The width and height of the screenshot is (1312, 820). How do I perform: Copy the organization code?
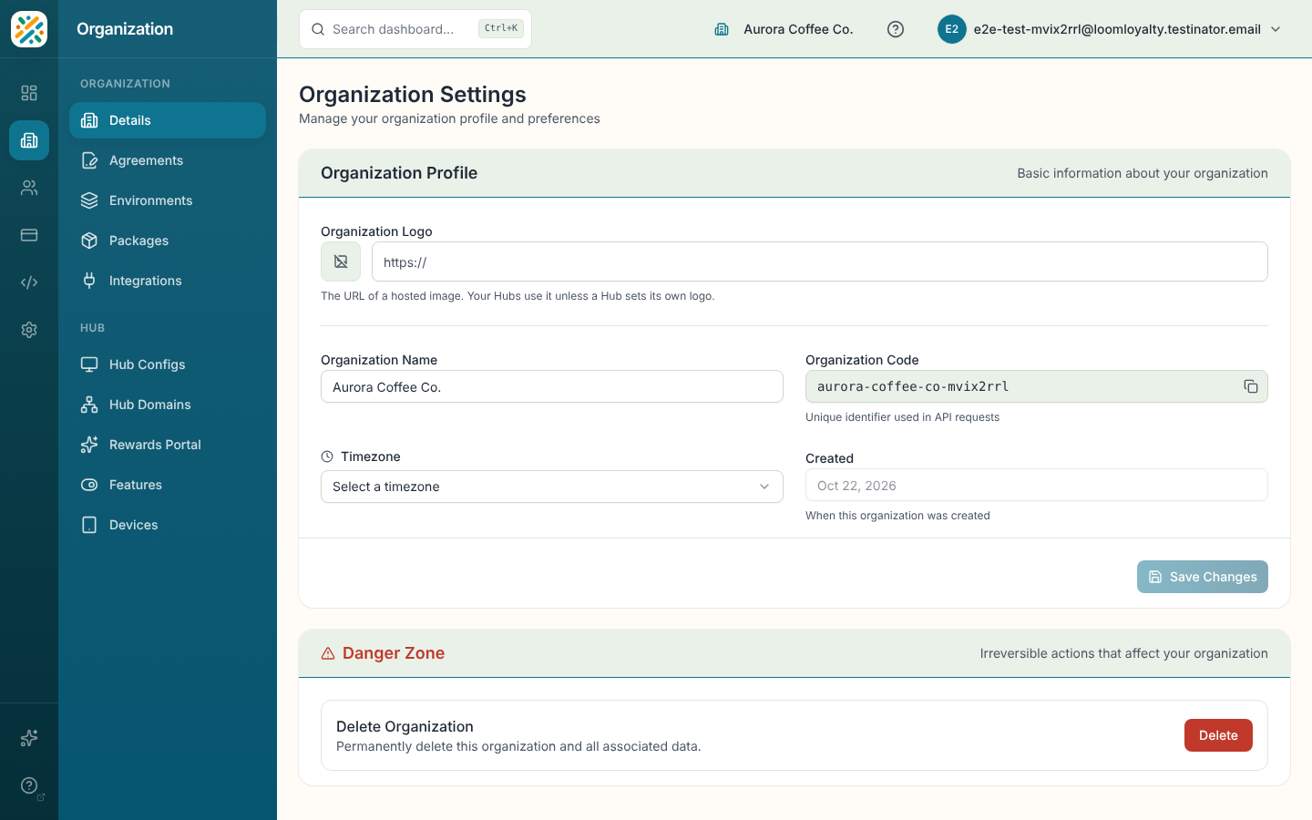coord(1251,386)
